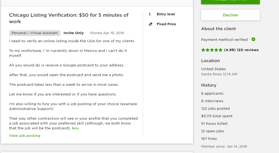
Task: Click the 122 jobs posted entry
Action: pos(215,108)
